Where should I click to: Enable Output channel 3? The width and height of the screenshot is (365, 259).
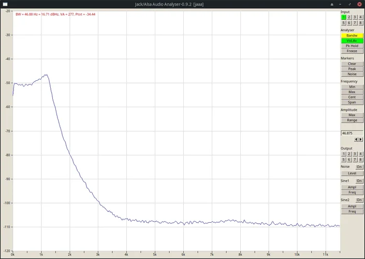click(355, 154)
